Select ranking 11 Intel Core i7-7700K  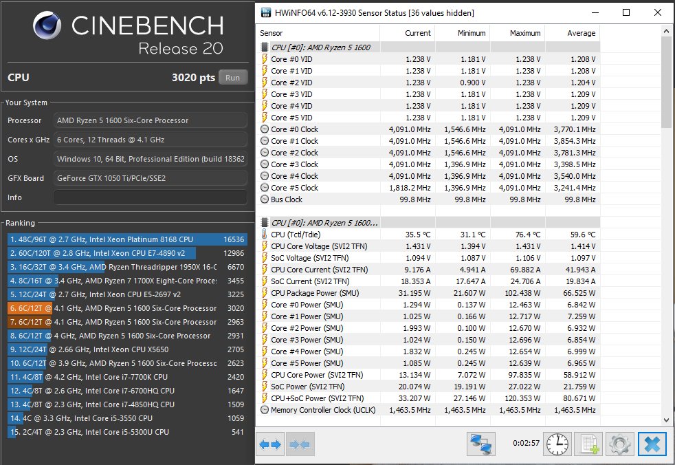127,377
